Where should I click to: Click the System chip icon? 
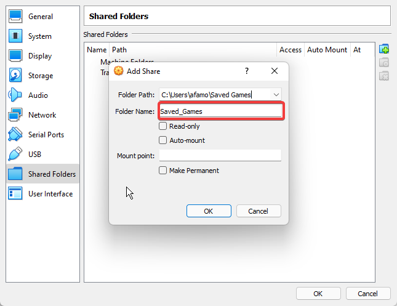(x=15, y=36)
